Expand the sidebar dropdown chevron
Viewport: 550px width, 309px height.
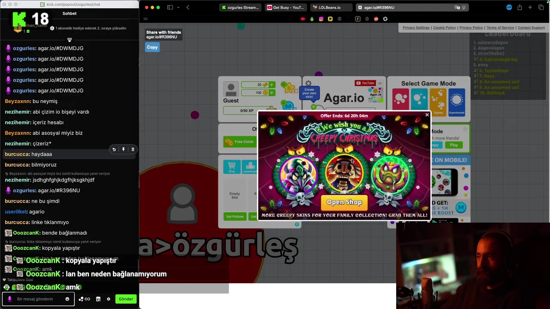177,7
